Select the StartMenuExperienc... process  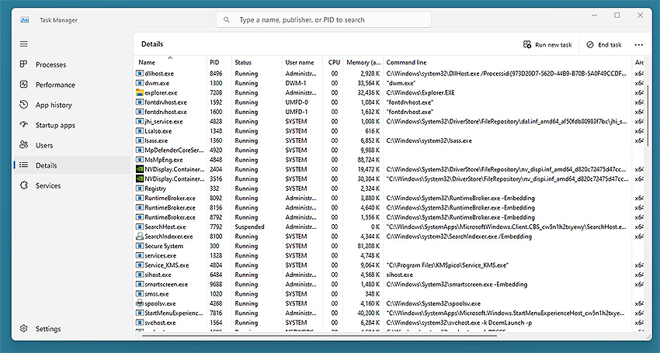389,313
